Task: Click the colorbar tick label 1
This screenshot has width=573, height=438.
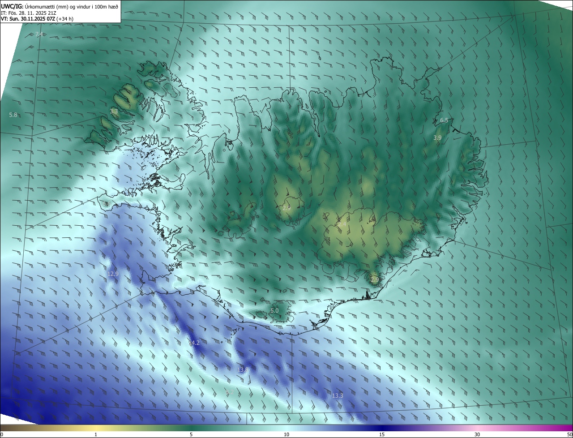Action: tap(96, 434)
